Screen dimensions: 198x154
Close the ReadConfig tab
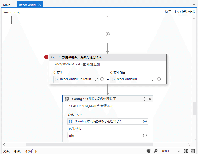coord(39,5)
